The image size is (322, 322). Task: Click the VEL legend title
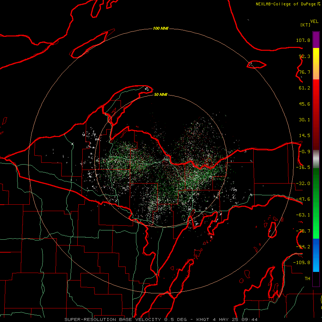314,21
